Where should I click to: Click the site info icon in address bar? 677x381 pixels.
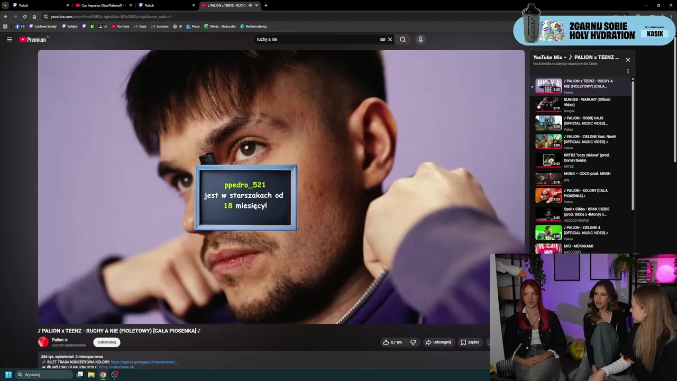(x=45, y=16)
